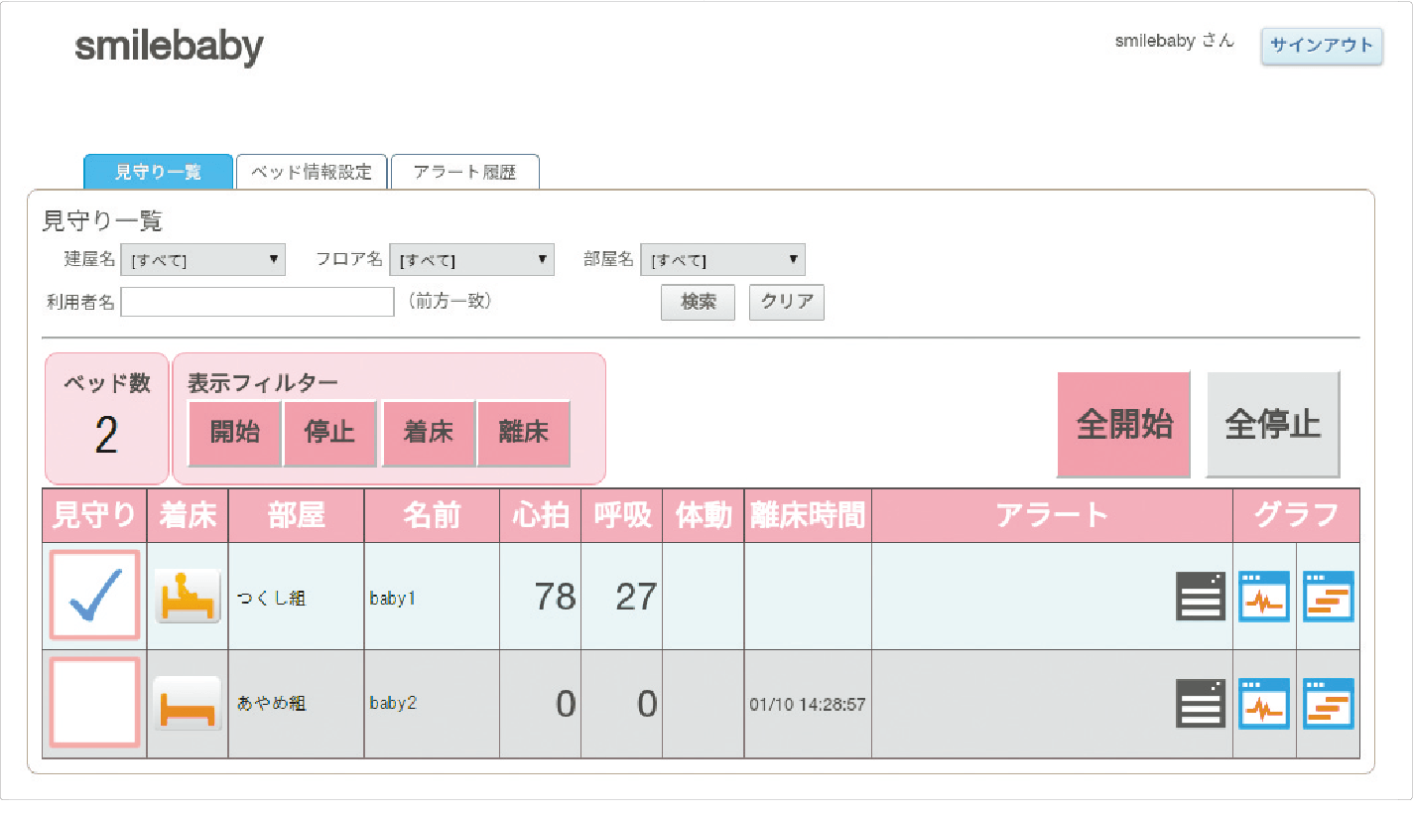Click the サインアウト button
Screen dimensions: 1413x815
(1321, 46)
